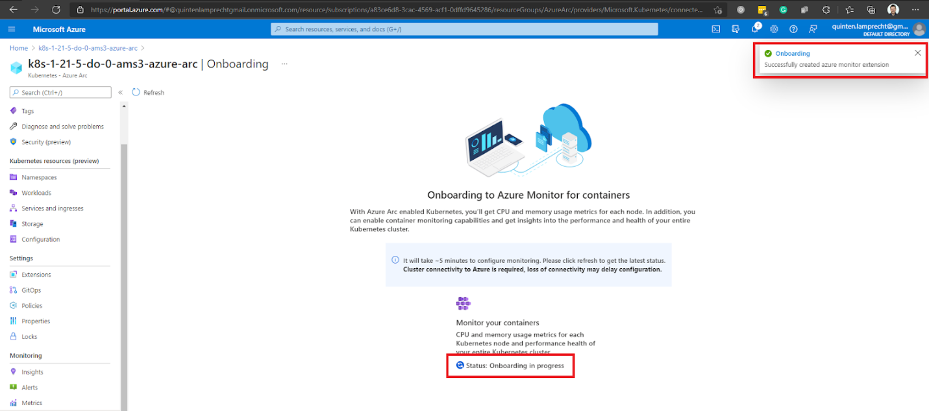Click the Onboarding success checkmark icon
The image size is (929, 411).
pos(768,53)
